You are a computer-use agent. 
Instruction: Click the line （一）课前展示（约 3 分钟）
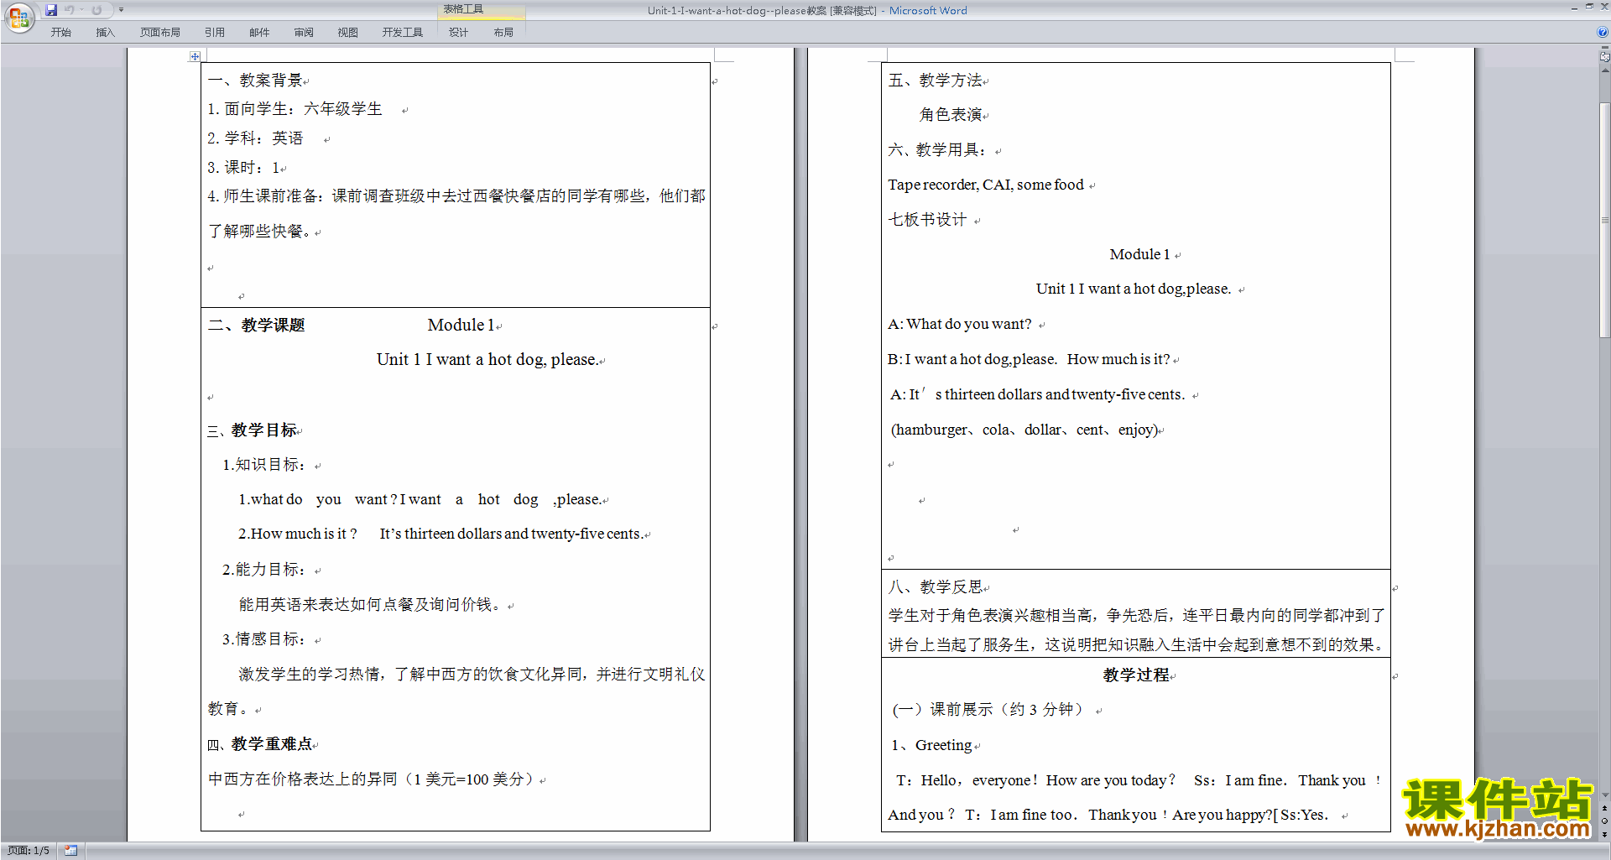coord(988,710)
